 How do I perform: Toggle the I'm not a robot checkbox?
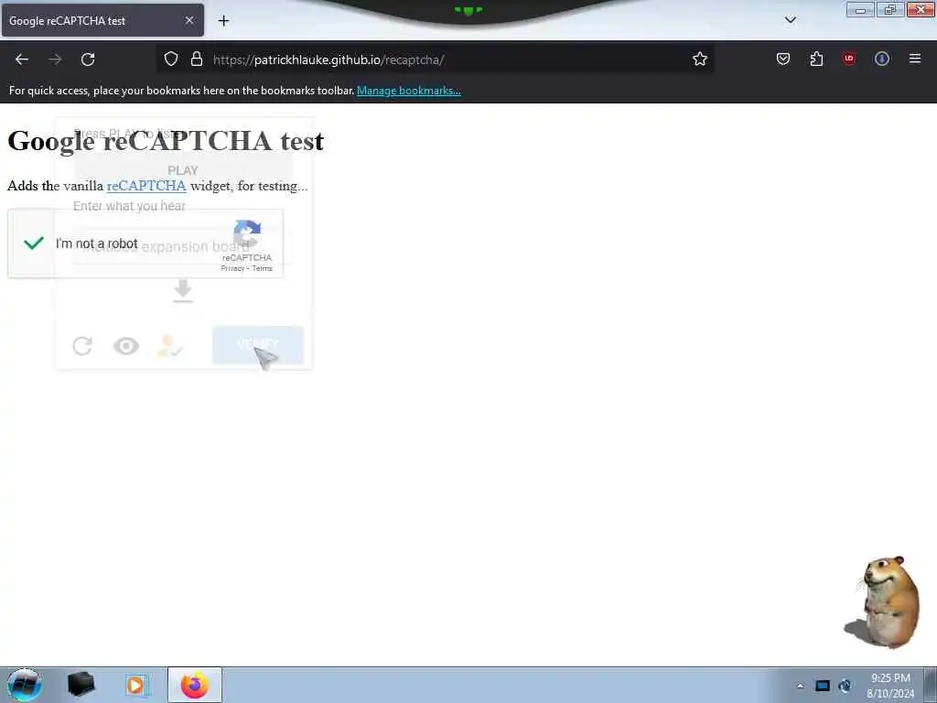click(x=34, y=243)
